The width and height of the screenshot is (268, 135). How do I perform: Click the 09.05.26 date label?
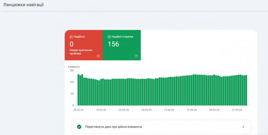pos(214,110)
